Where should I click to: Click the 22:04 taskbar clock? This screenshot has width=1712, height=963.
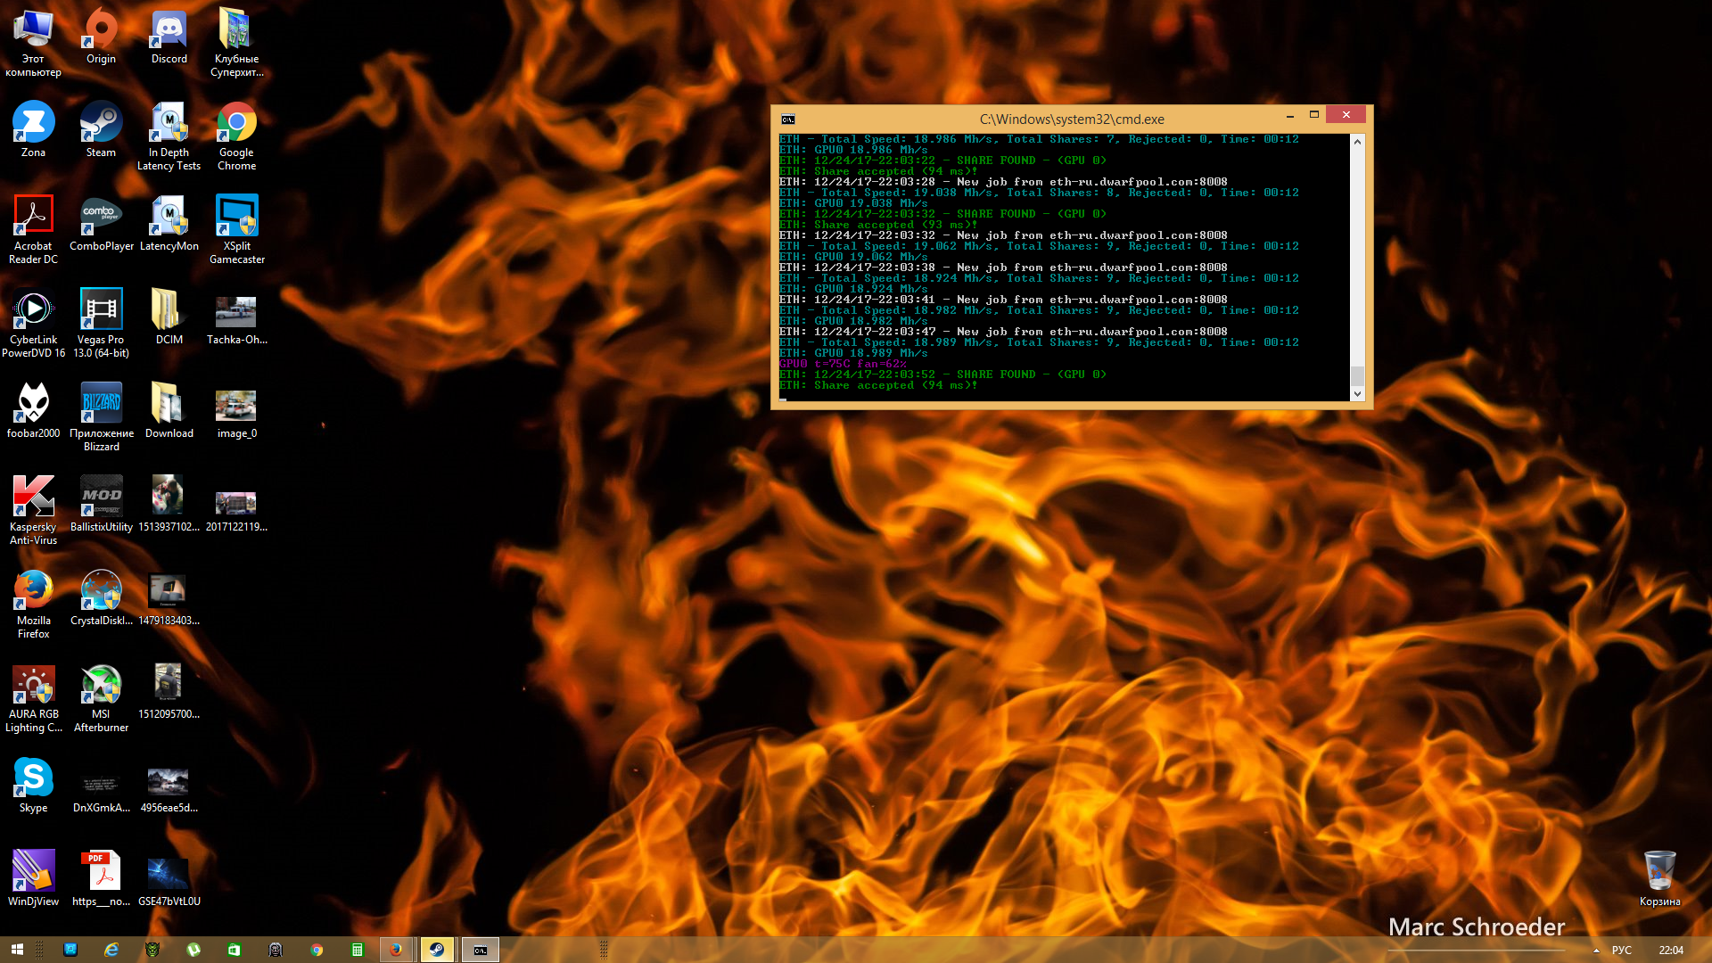(x=1670, y=951)
